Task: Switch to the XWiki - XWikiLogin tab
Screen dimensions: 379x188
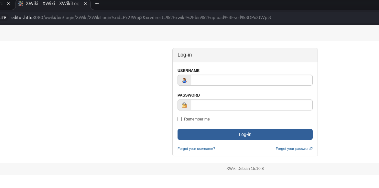Action: 52,4
